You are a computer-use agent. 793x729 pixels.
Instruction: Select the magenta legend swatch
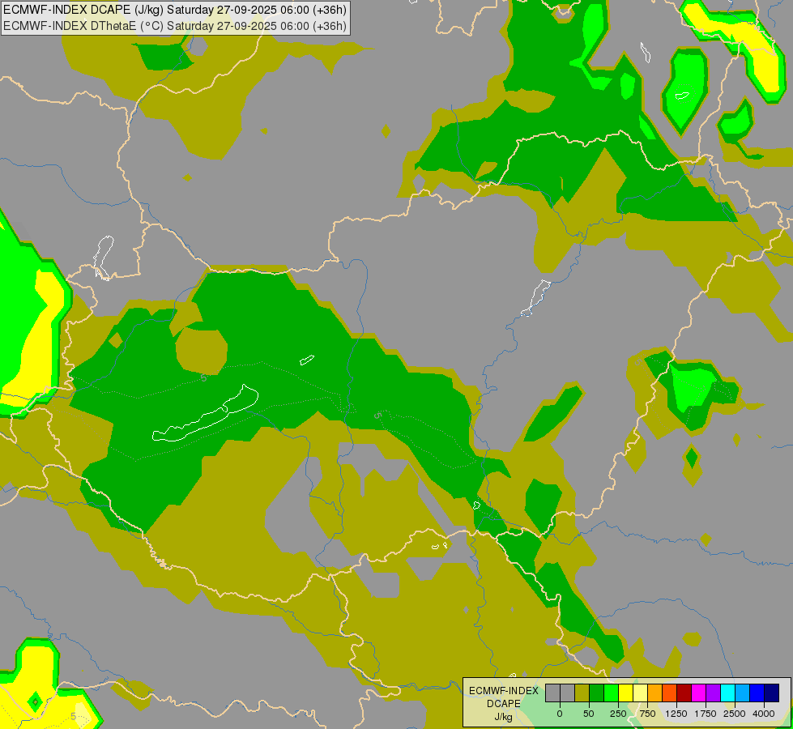[698, 693]
